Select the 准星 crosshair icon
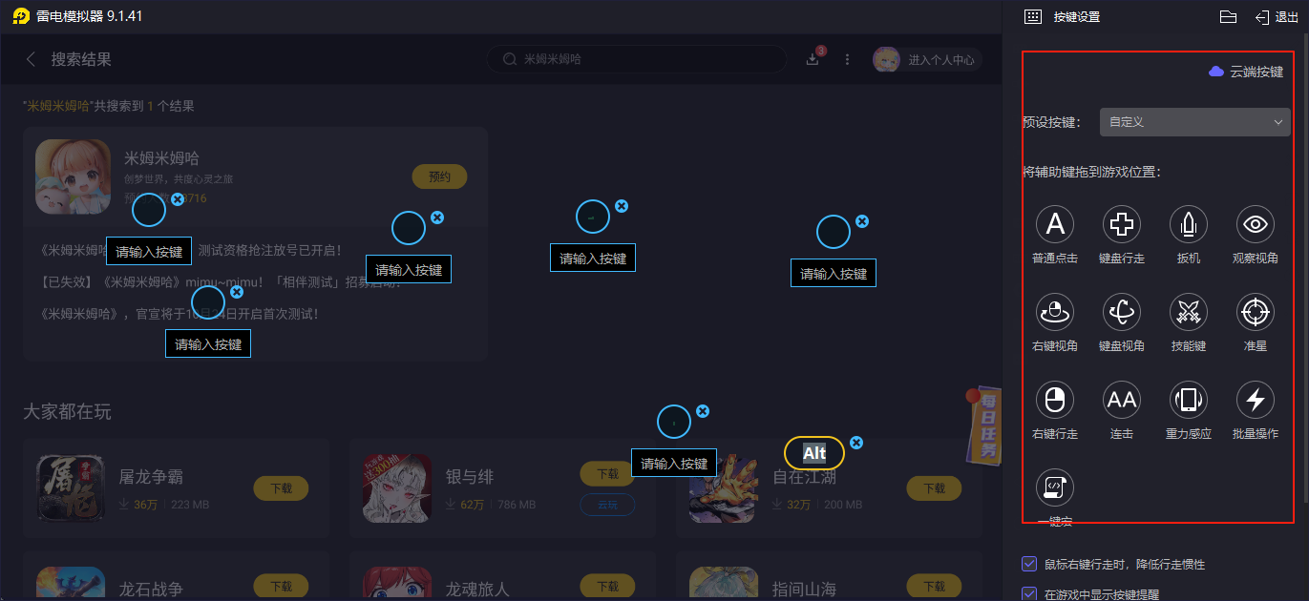The width and height of the screenshot is (1309, 601). click(x=1256, y=312)
